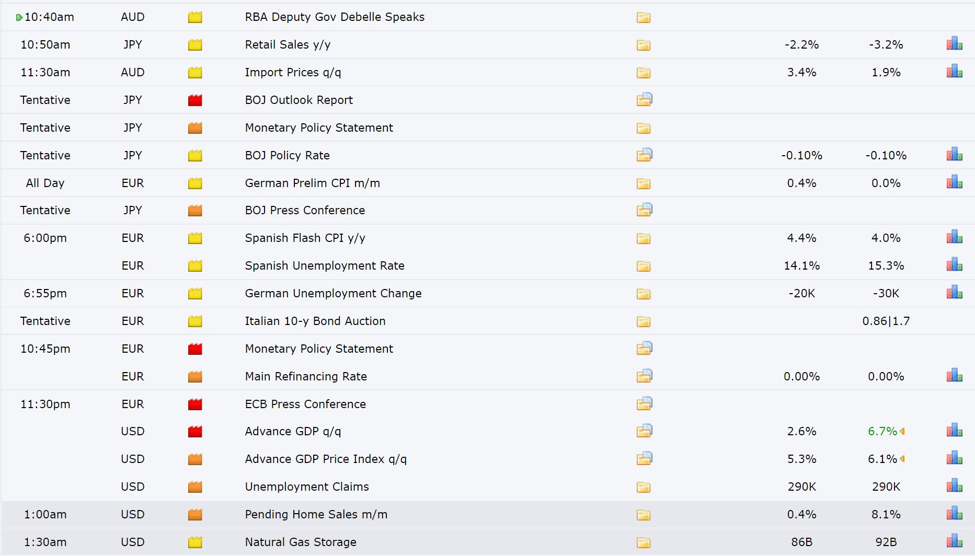Open detail folder for Natural Gas Storage
The width and height of the screenshot is (975, 556).
[x=644, y=542]
